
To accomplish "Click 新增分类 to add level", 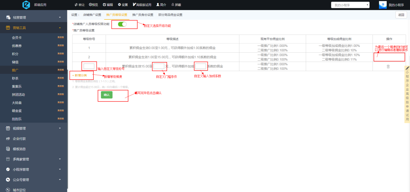I will coord(79,75).
